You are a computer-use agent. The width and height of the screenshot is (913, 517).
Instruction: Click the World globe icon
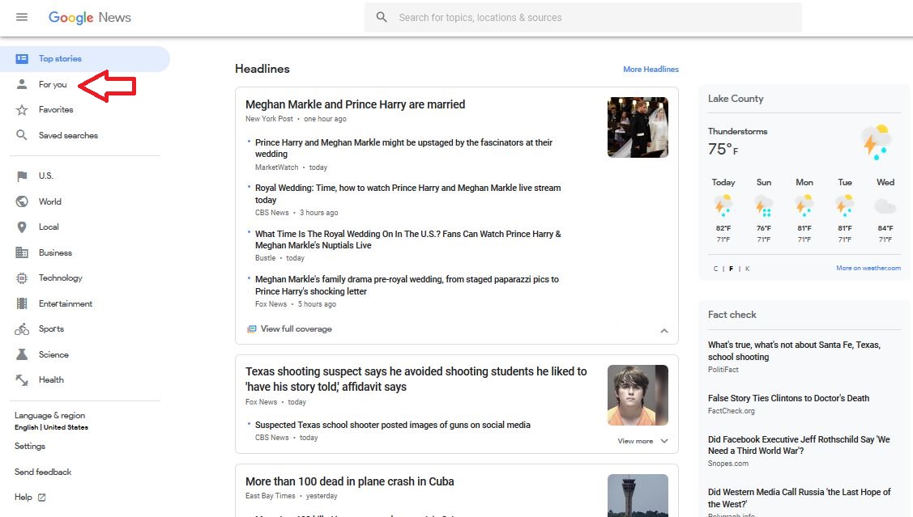coord(22,201)
